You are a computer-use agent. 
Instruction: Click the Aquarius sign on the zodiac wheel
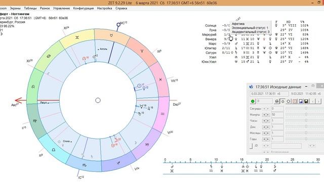point(163,114)
